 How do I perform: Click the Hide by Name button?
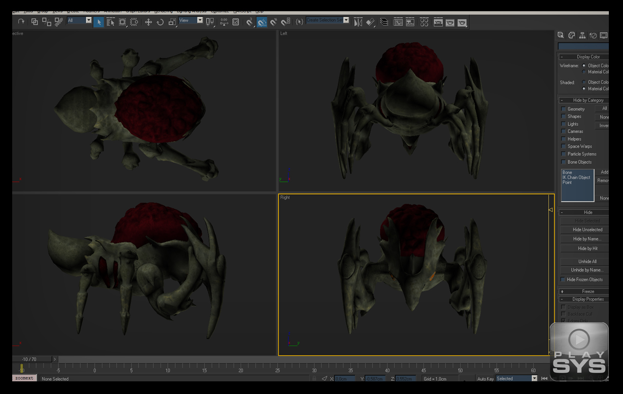(x=587, y=239)
